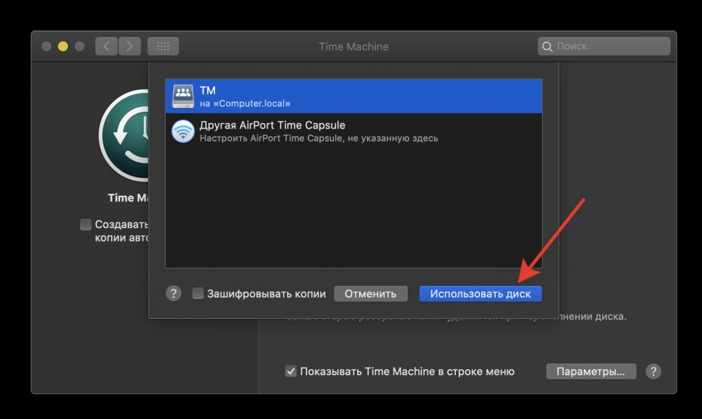Screen dimensions: 702x419
Task: Open the Параметры… options button
Action: pyautogui.click(x=591, y=372)
